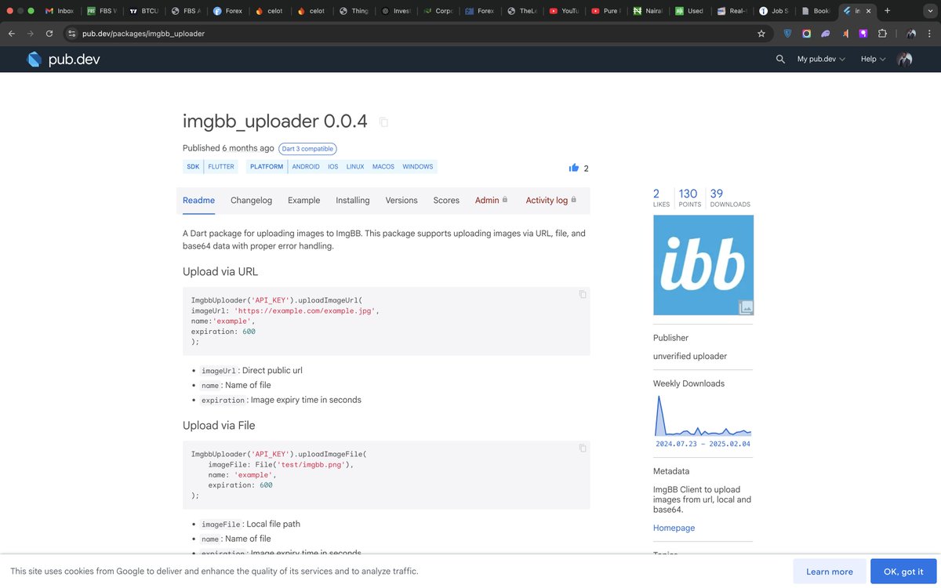
Task: Click the thumbs-up like icon
Action: (x=574, y=168)
